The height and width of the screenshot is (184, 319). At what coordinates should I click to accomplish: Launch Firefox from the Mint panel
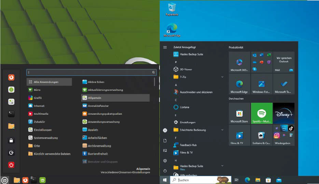click(x=25, y=180)
